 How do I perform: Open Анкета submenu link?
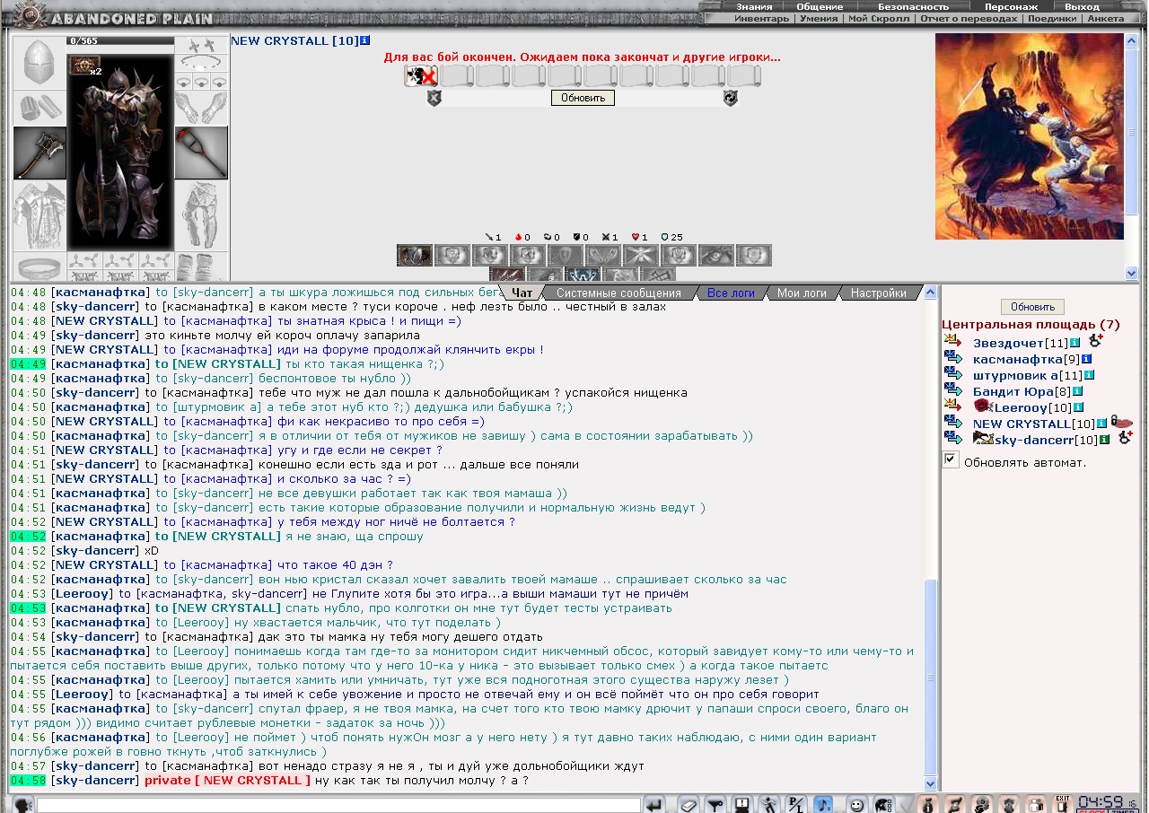[1105, 18]
